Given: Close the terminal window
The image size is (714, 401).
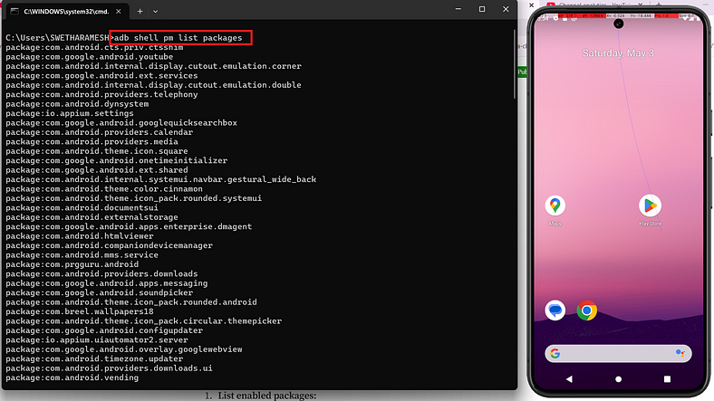Looking at the screenshot, I should tap(506, 9).
